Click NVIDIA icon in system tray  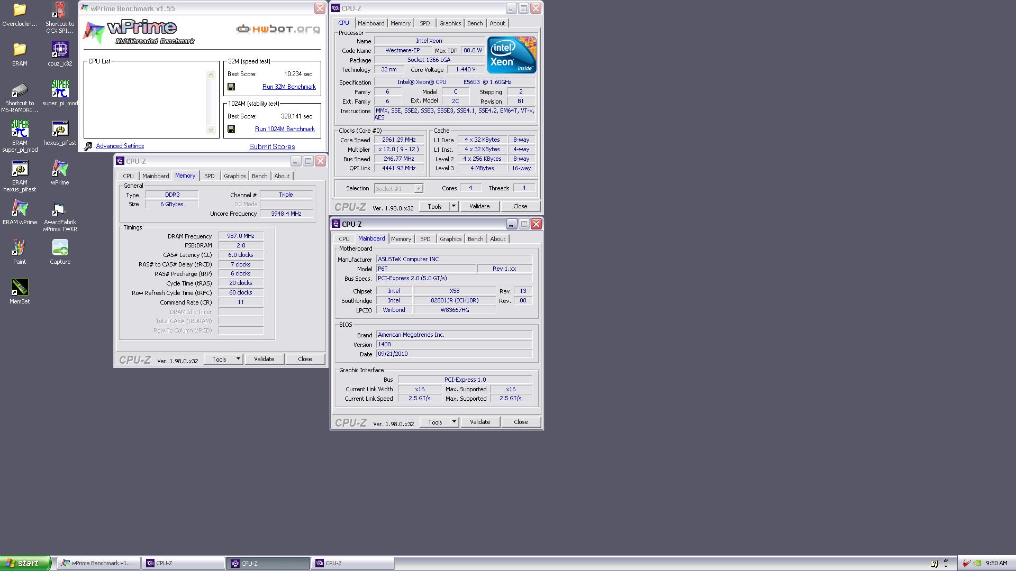(x=978, y=563)
